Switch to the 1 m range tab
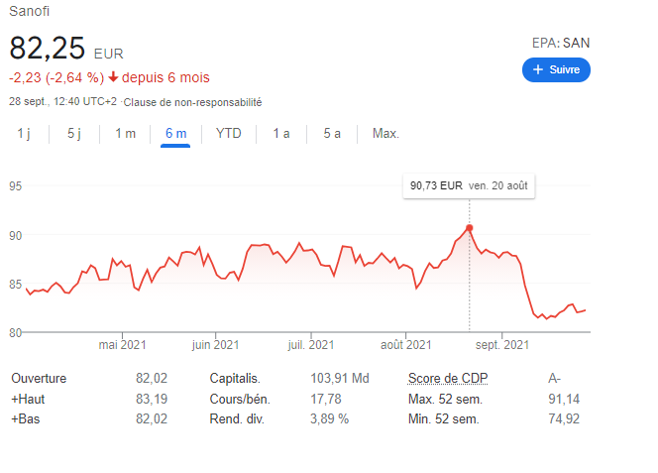 125,134
